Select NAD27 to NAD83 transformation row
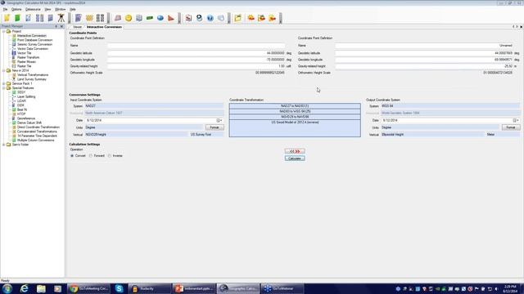The height and width of the screenshot is (294, 524). 295,106
